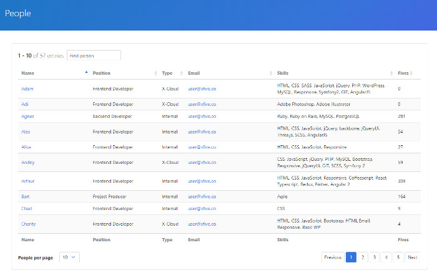Click the Skills column header
Image resolution: width=437 pixels, height=273 pixels.
coord(283,73)
